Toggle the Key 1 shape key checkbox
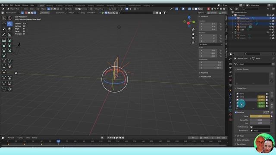The height and width of the screenshot is (155, 276). pyautogui.click(x=267, y=97)
